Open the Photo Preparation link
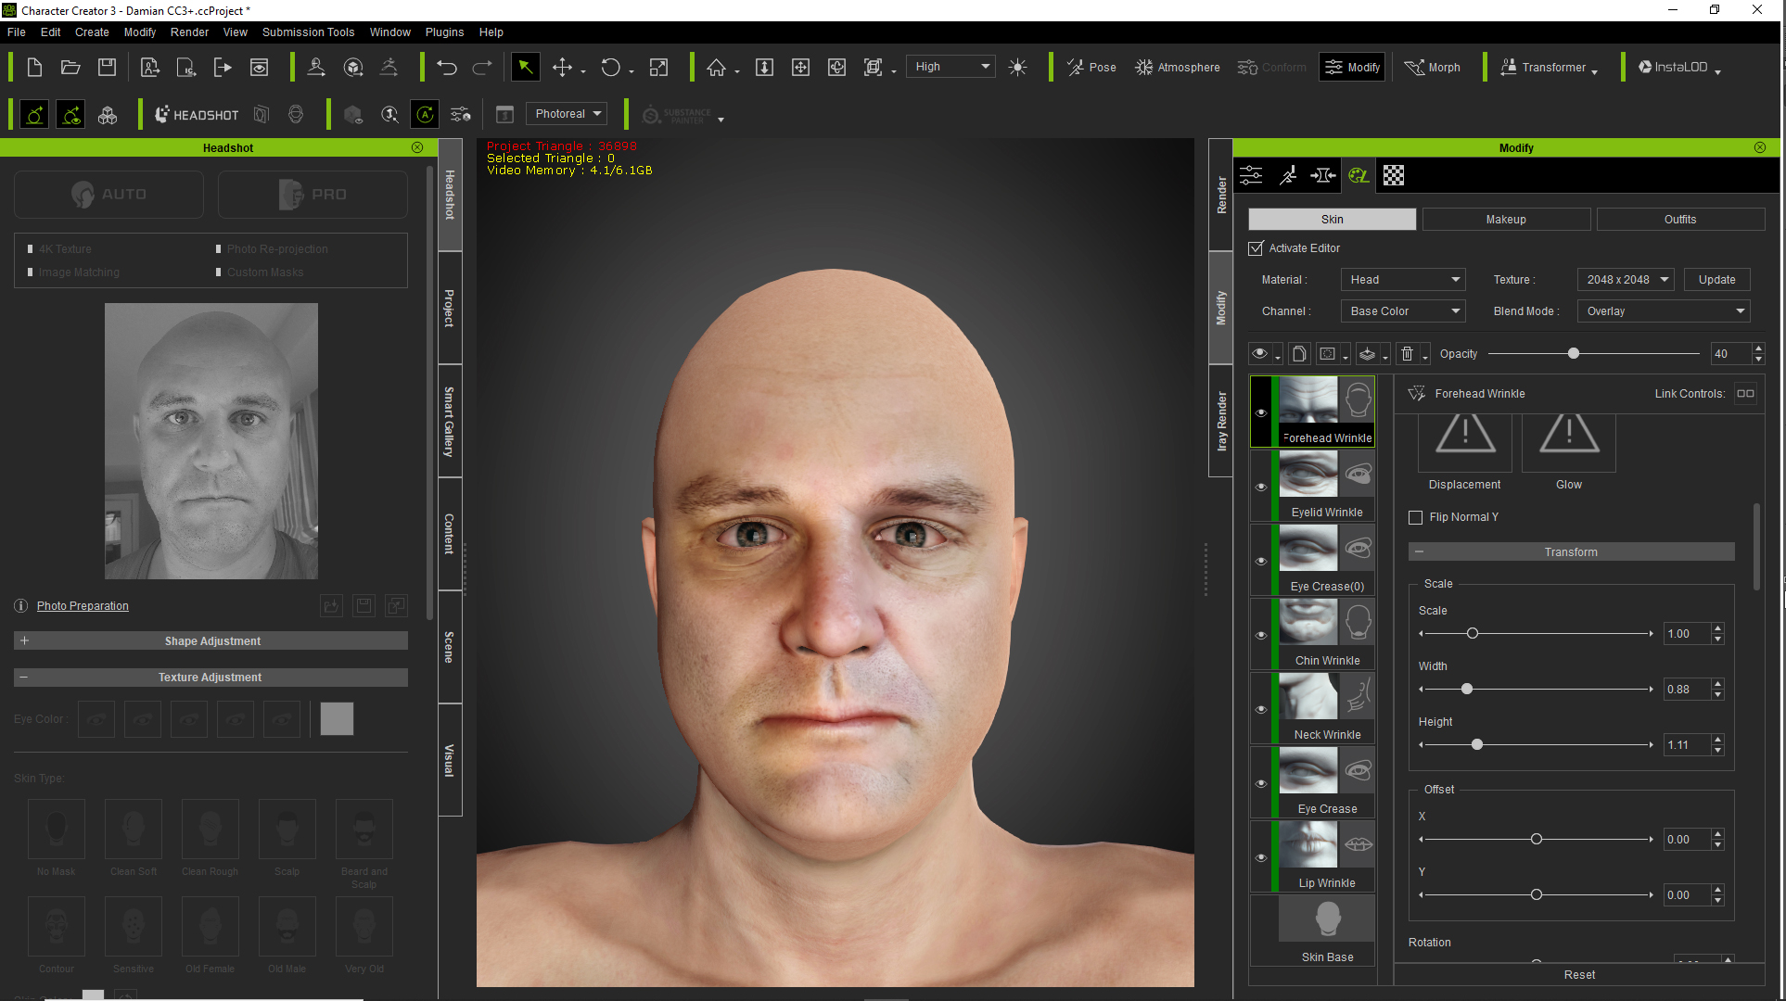1786x1001 pixels. coord(83,605)
